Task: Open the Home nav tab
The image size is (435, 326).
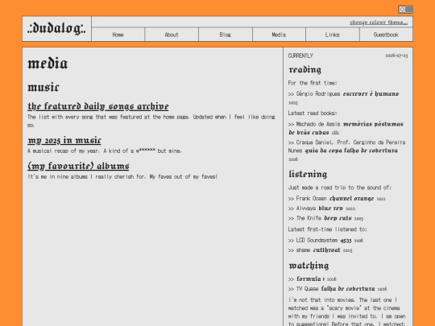Action: coord(118,35)
